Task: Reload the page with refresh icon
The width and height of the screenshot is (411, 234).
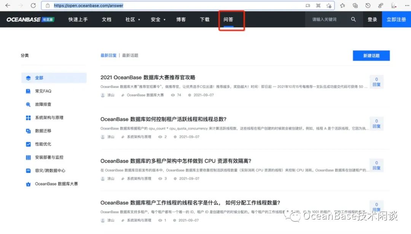Action: click(x=33, y=5)
